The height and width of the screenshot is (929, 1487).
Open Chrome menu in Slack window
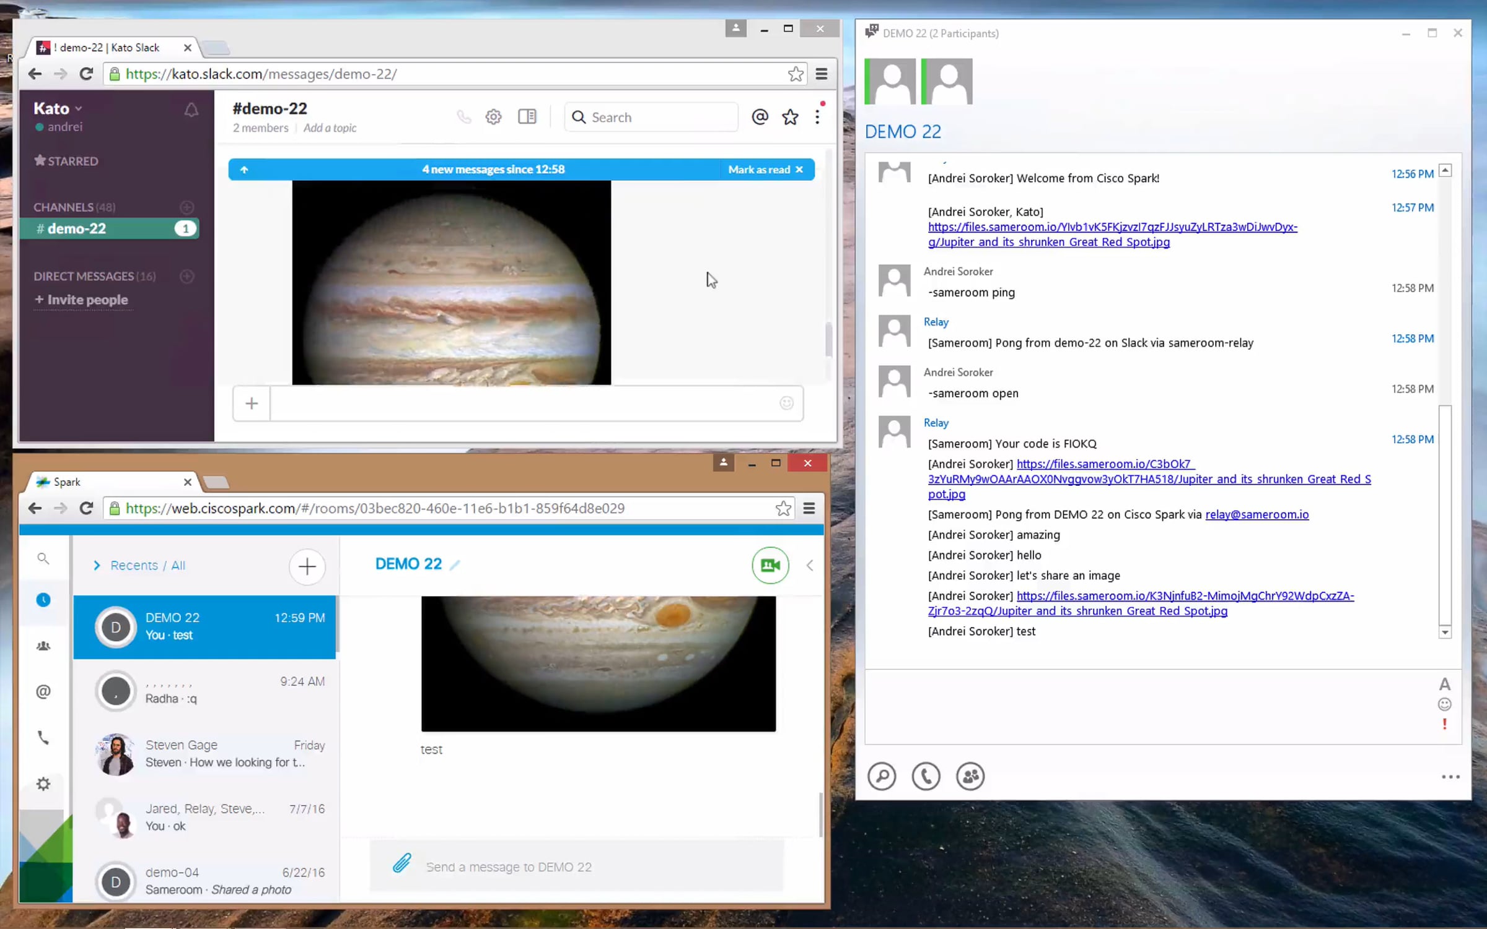[x=822, y=74]
